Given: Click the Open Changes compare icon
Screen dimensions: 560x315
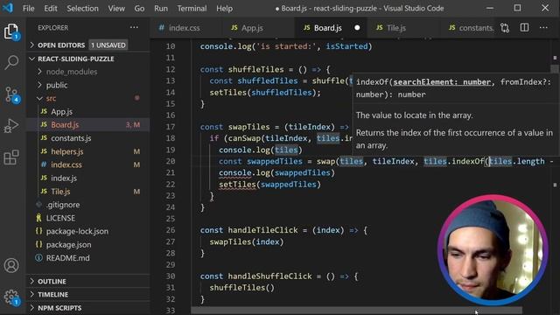Looking at the screenshot, I should point(505,28).
